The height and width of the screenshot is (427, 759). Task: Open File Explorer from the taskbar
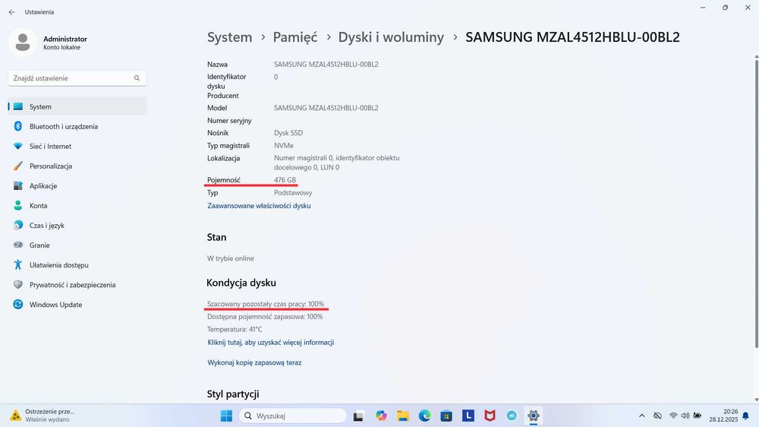(x=403, y=416)
